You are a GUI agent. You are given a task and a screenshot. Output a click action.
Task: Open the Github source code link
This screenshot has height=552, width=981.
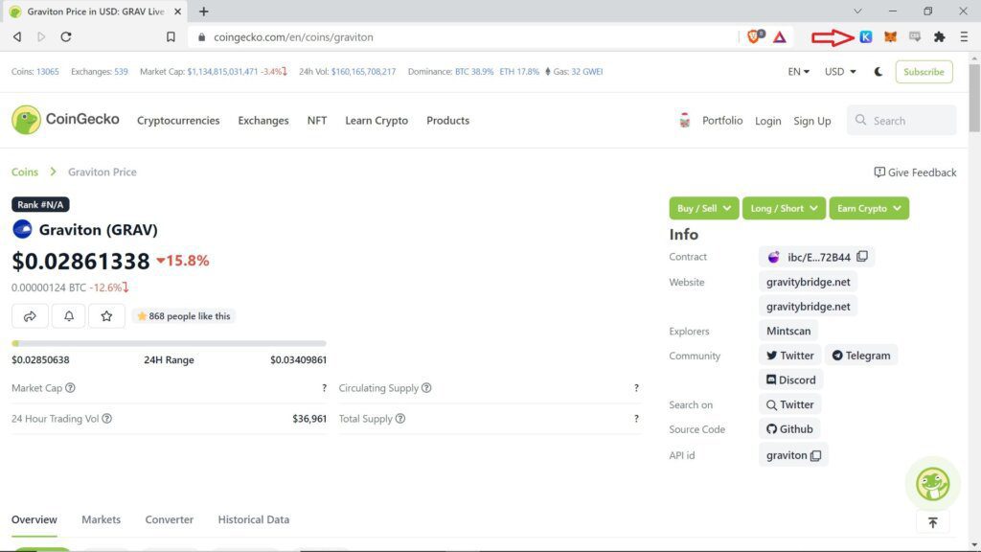789,429
